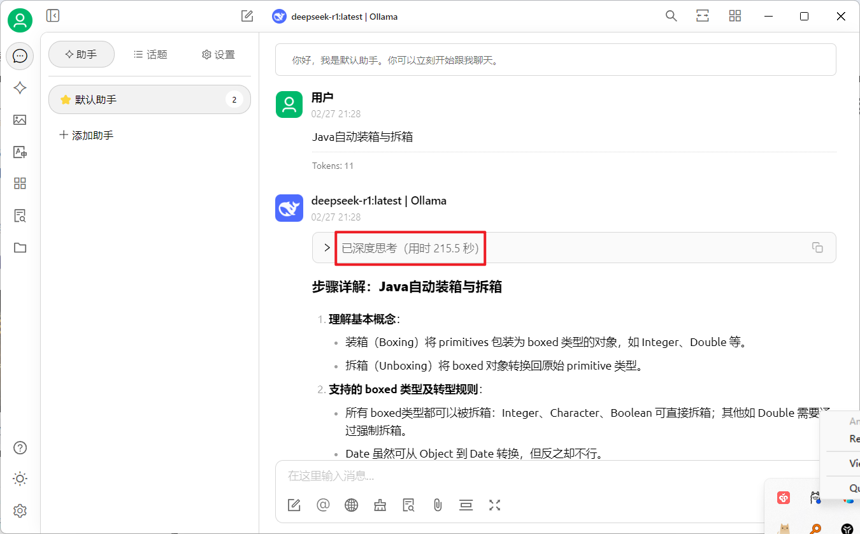The image size is (860, 534).
Task: Click the heading 步骤详解：Java自动装箱与拆箱
Action: tap(406, 287)
